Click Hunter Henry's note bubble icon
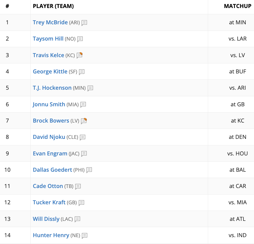The width and height of the screenshot is (254, 244). pos(85,236)
